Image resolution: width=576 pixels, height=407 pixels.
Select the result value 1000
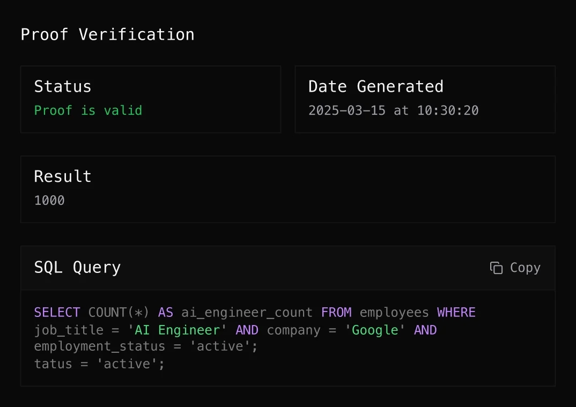[x=49, y=201]
